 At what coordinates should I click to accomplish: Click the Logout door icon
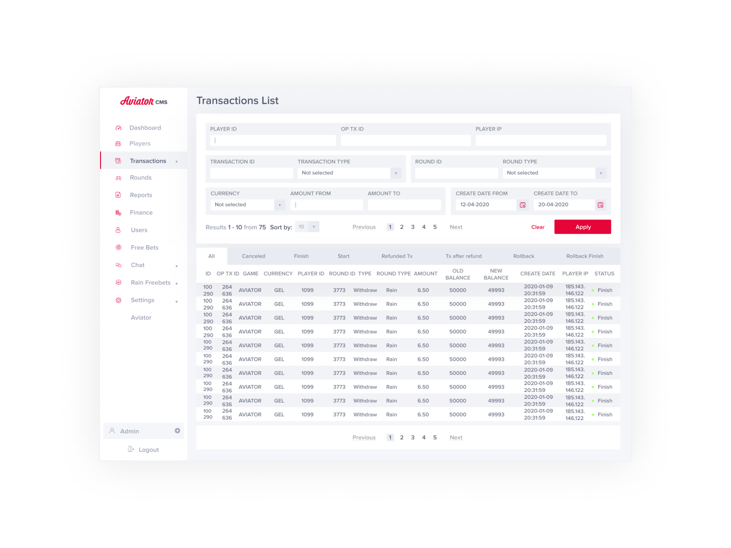click(x=131, y=449)
